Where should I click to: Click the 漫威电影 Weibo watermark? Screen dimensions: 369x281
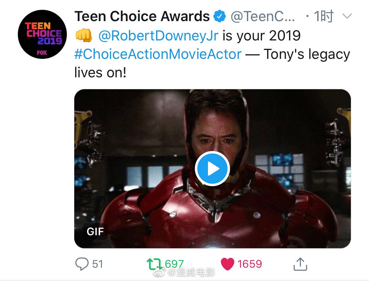coord(184,271)
